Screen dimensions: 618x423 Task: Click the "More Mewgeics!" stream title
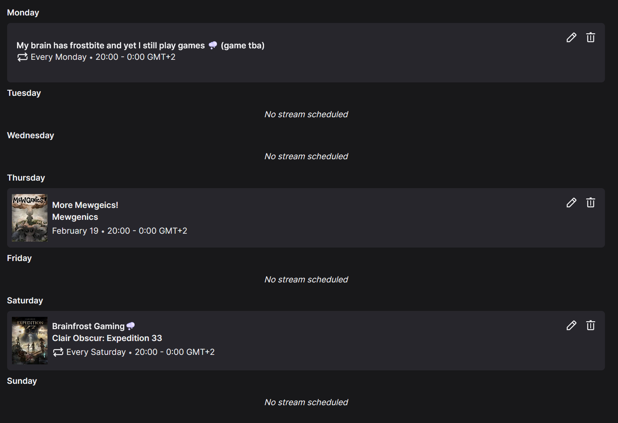85,205
